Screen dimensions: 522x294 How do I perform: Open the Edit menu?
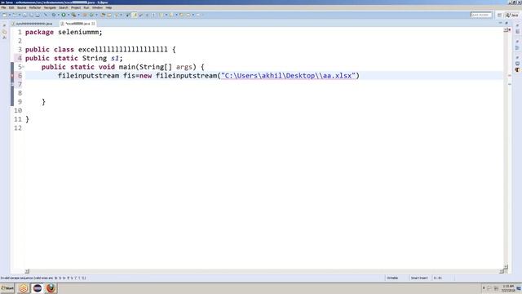click(x=11, y=7)
